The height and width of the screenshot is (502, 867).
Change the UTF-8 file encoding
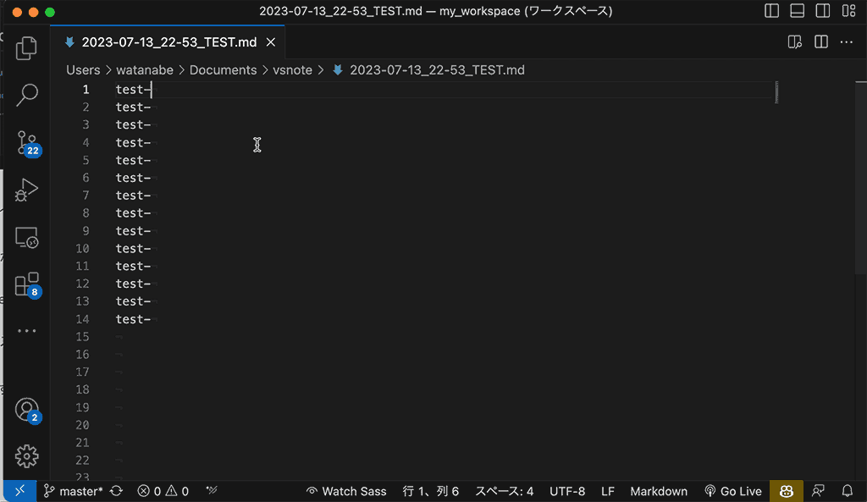(x=567, y=491)
